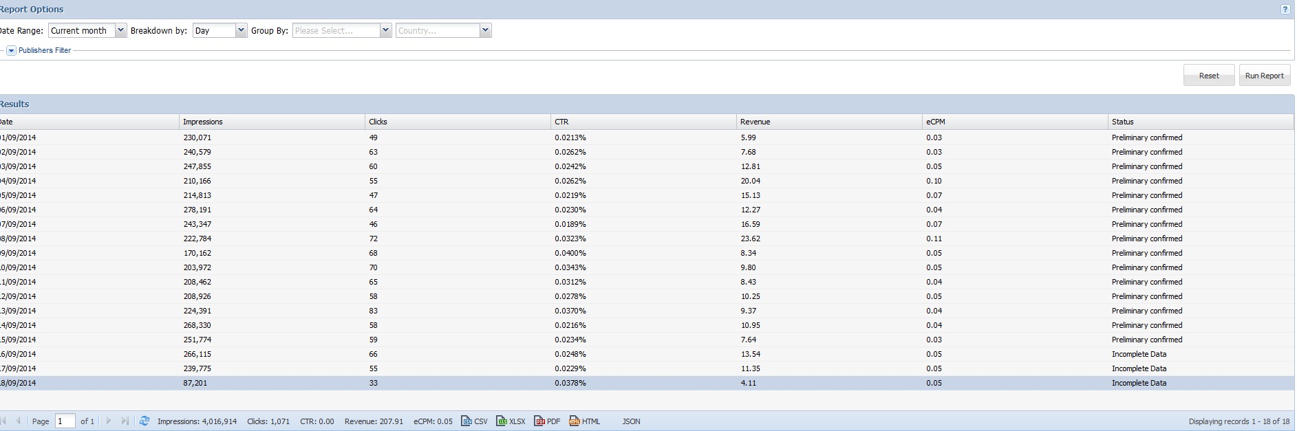This screenshot has width=1297, height=431.
Task: Open the Group By dropdown
Action: pos(385,30)
